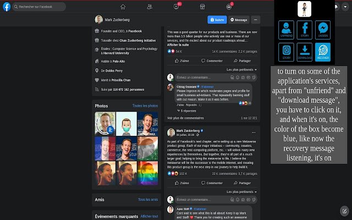Open the masked avatar cartoon photo thumbnail
The image size is (352, 220).
coord(127,124)
